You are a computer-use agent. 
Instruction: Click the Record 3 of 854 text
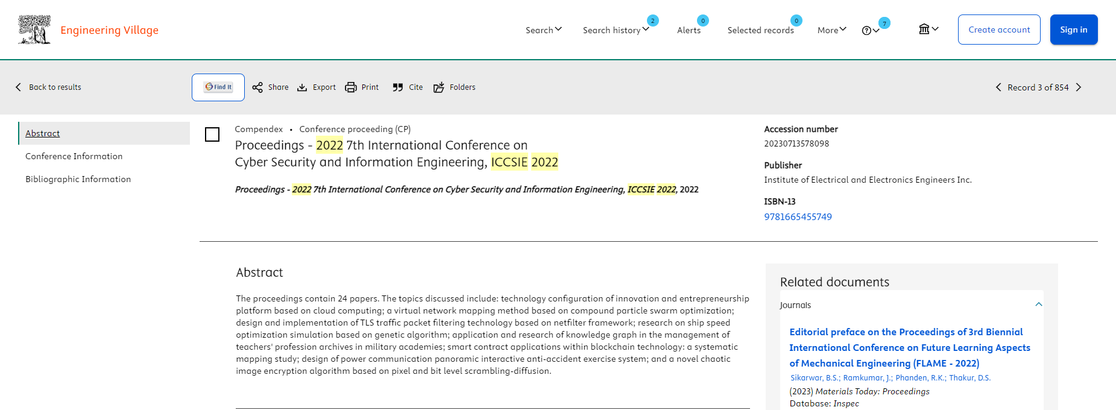[1038, 87]
